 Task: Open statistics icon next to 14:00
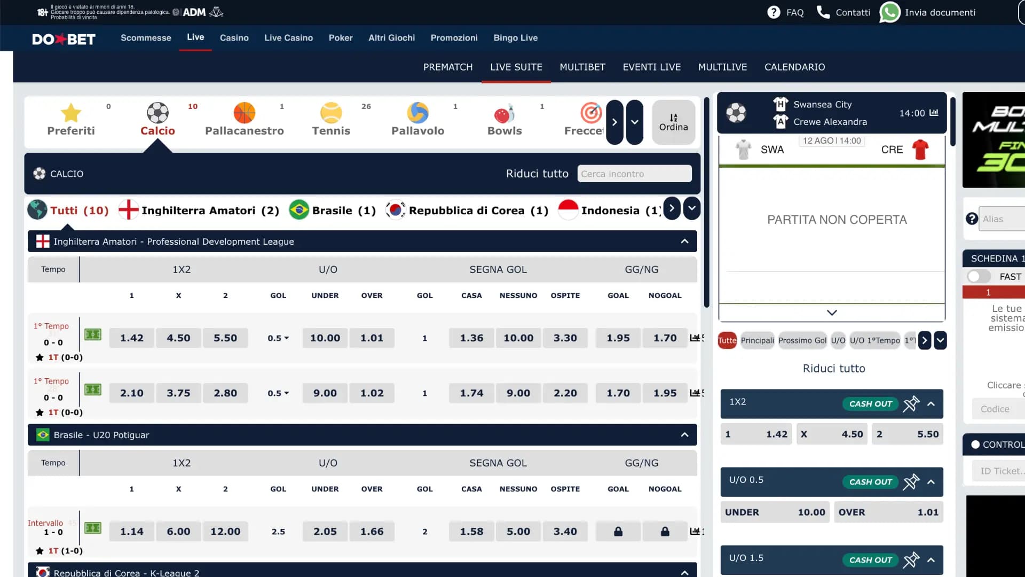934,113
